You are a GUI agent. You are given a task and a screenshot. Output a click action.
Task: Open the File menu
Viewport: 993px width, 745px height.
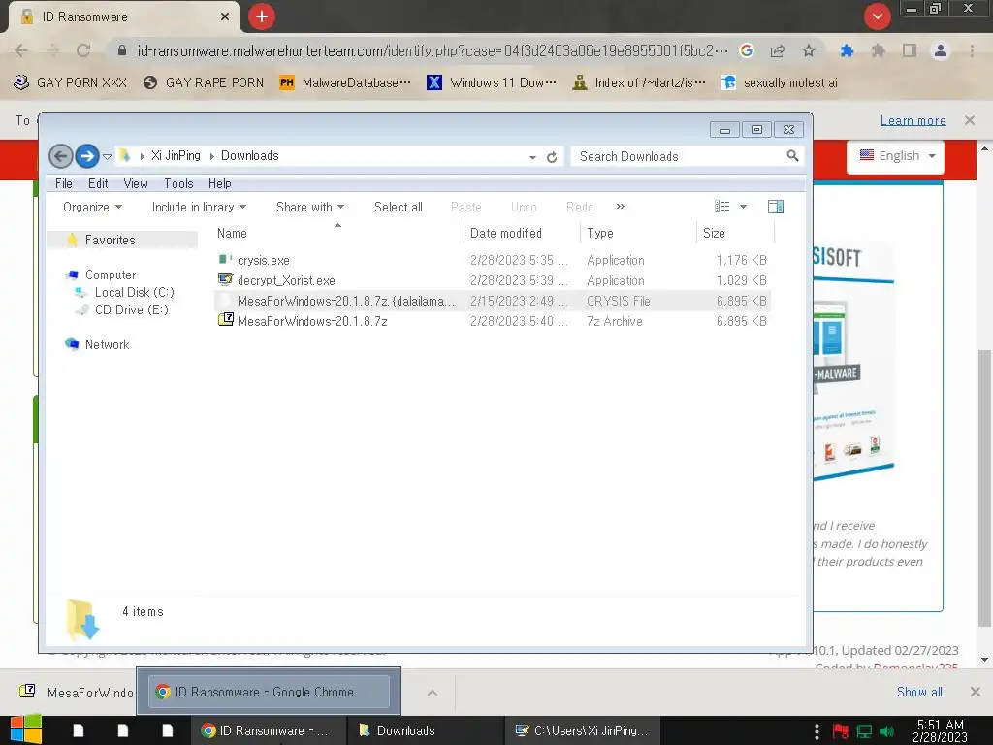tap(63, 183)
